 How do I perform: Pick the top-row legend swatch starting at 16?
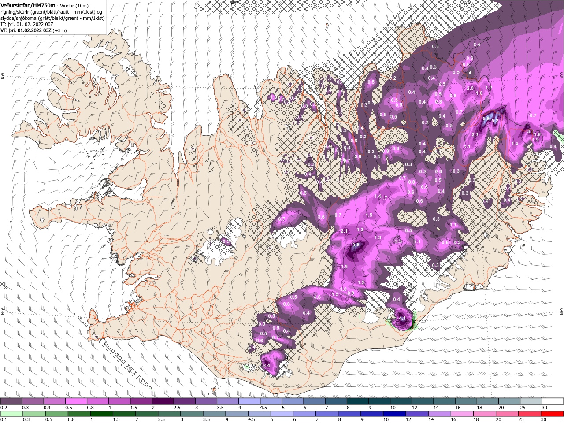pos(466,401)
